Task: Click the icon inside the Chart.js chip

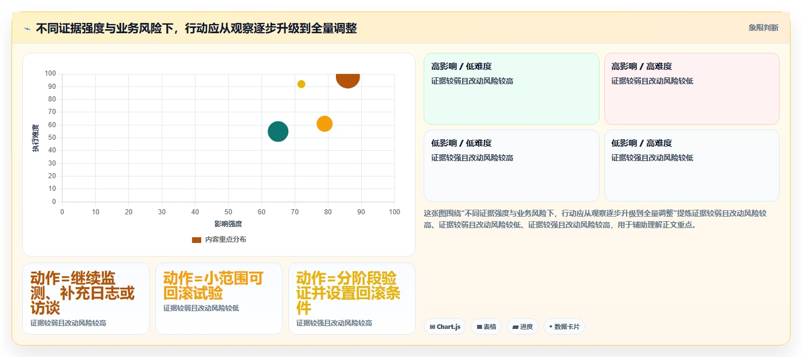Action: click(x=432, y=327)
